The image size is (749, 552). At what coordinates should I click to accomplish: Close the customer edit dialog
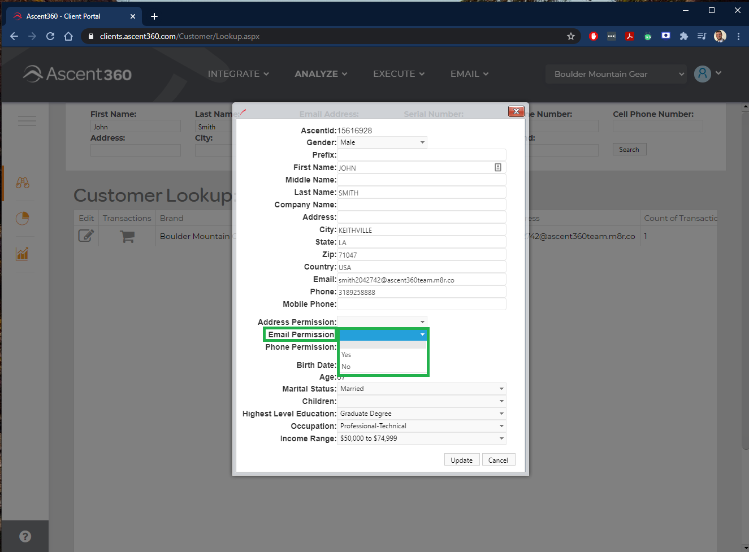(516, 111)
